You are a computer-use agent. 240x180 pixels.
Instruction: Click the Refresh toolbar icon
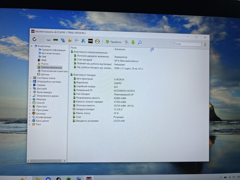(x=34, y=39)
